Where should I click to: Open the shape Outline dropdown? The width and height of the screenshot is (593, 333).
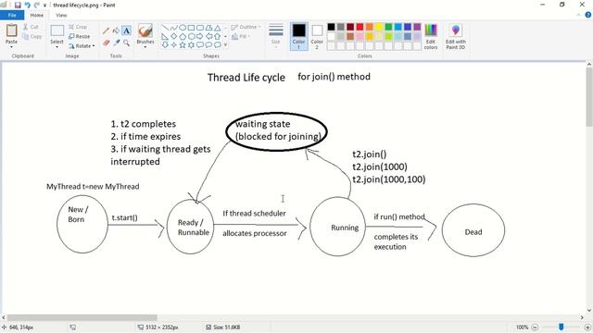click(x=246, y=27)
